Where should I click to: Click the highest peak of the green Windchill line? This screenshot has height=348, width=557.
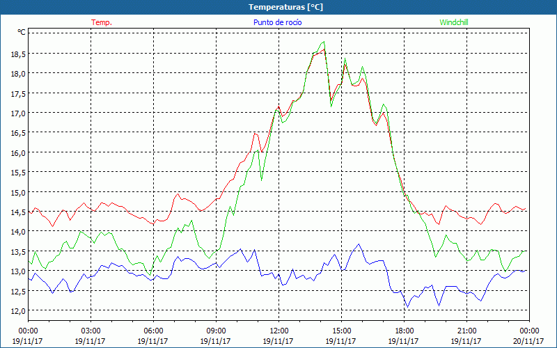point(324,42)
